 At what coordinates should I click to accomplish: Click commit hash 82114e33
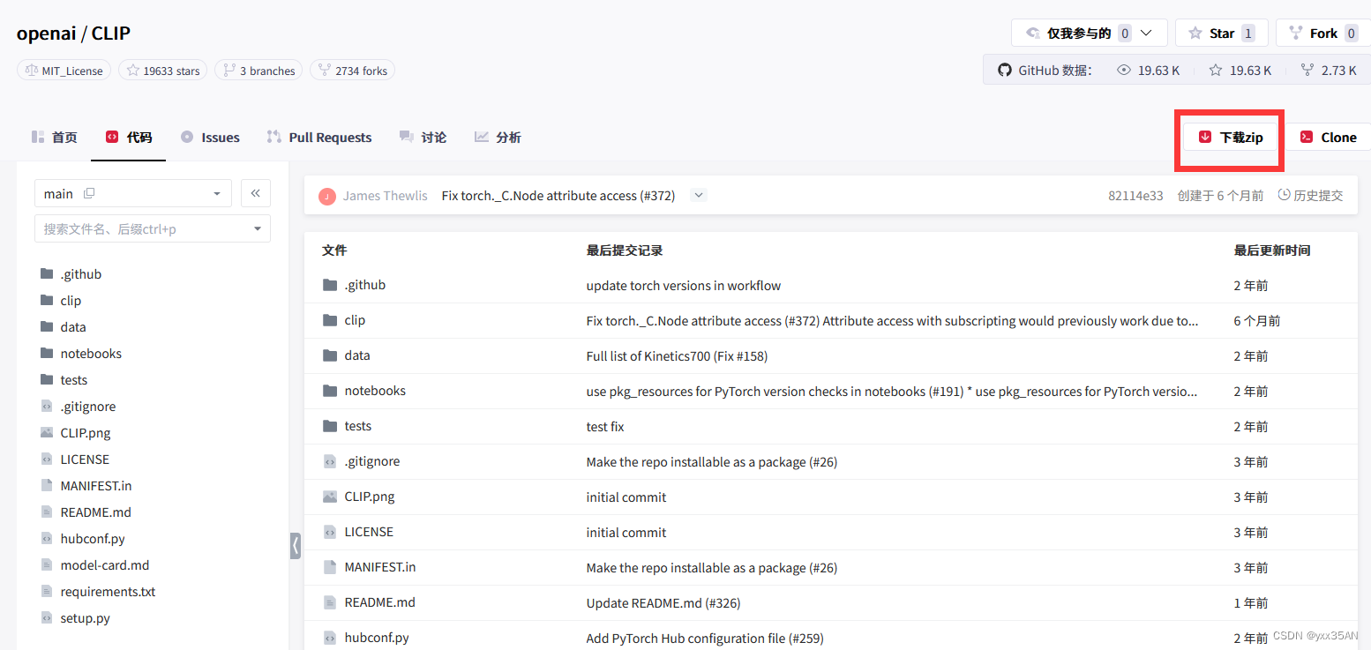click(x=1135, y=196)
